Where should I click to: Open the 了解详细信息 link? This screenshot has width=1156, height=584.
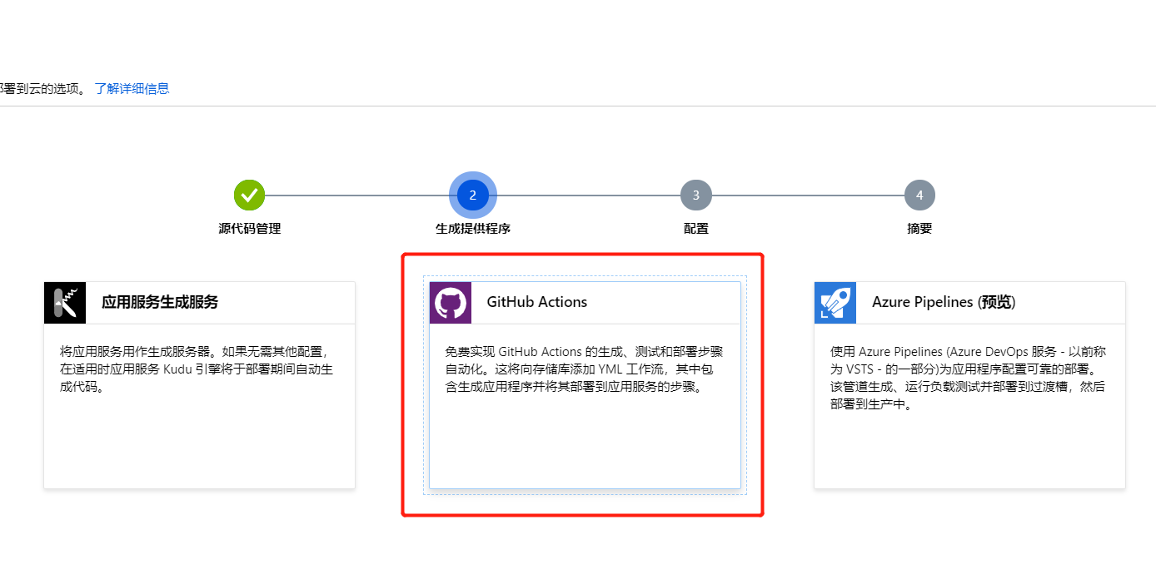[x=132, y=88]
